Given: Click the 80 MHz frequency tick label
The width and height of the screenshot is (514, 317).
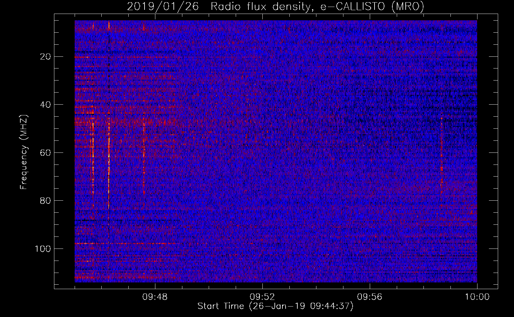Looking at the screenshot, I should click(46, 201).
